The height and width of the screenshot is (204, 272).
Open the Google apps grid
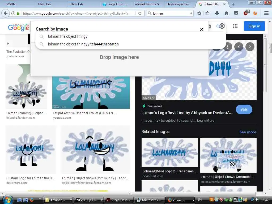pyautogui.click(x=235, y=26)
